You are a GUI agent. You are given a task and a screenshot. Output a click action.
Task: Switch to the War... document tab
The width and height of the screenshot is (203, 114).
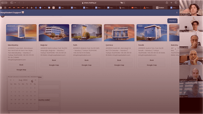click(x=86, y=8)
